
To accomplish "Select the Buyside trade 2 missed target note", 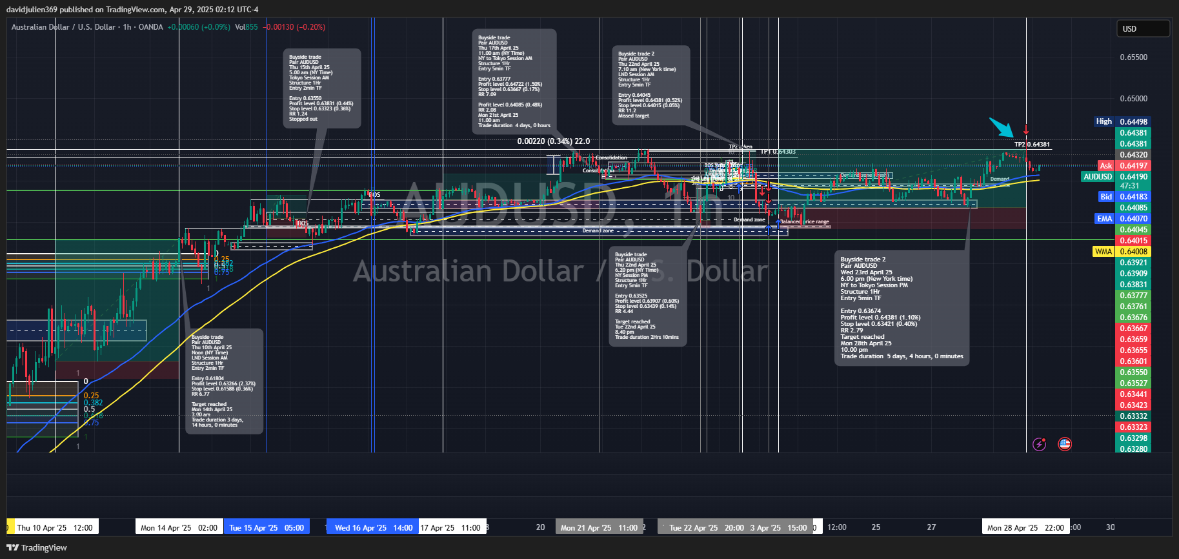I will (651, 85).
